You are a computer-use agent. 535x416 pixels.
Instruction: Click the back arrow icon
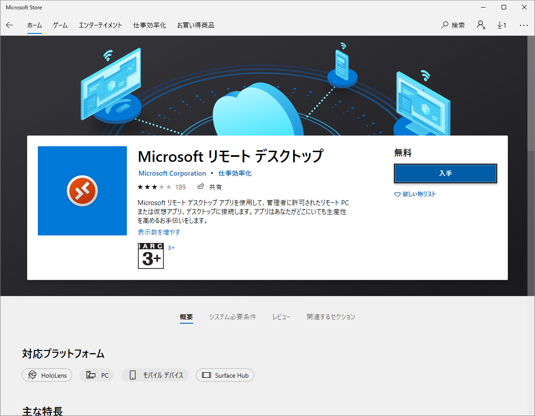pos(9,25)
